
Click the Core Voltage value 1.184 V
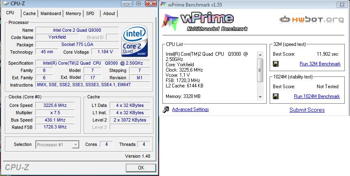(x=105, y=52)
